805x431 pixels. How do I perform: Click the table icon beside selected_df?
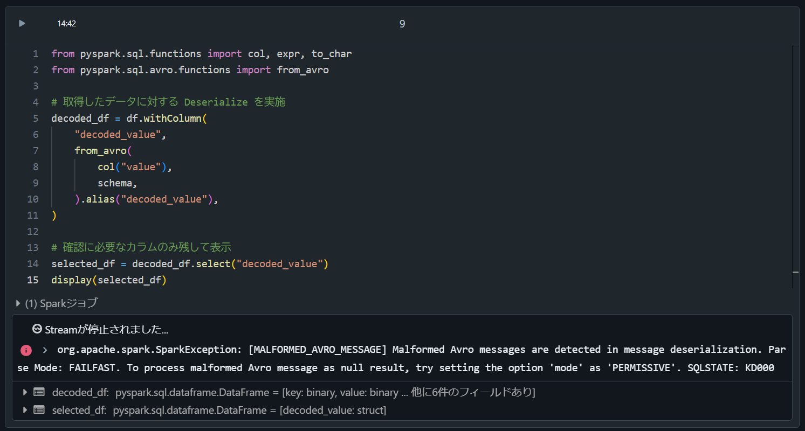[x=39, y=409]
